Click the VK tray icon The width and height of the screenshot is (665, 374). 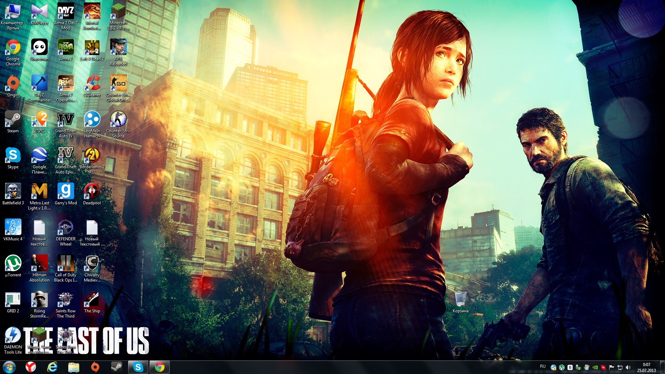click(570, 367)
